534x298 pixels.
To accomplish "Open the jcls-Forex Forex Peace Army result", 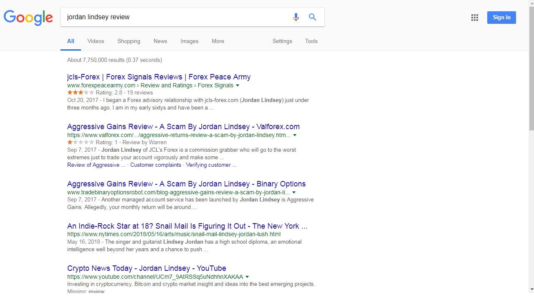I will click(x=159, y=77).
